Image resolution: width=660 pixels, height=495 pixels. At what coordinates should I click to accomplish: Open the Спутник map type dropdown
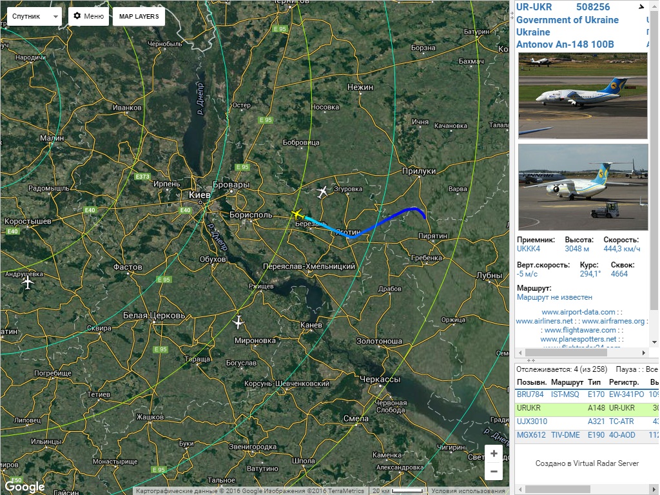pyautogui.click(x=35, y=16)
